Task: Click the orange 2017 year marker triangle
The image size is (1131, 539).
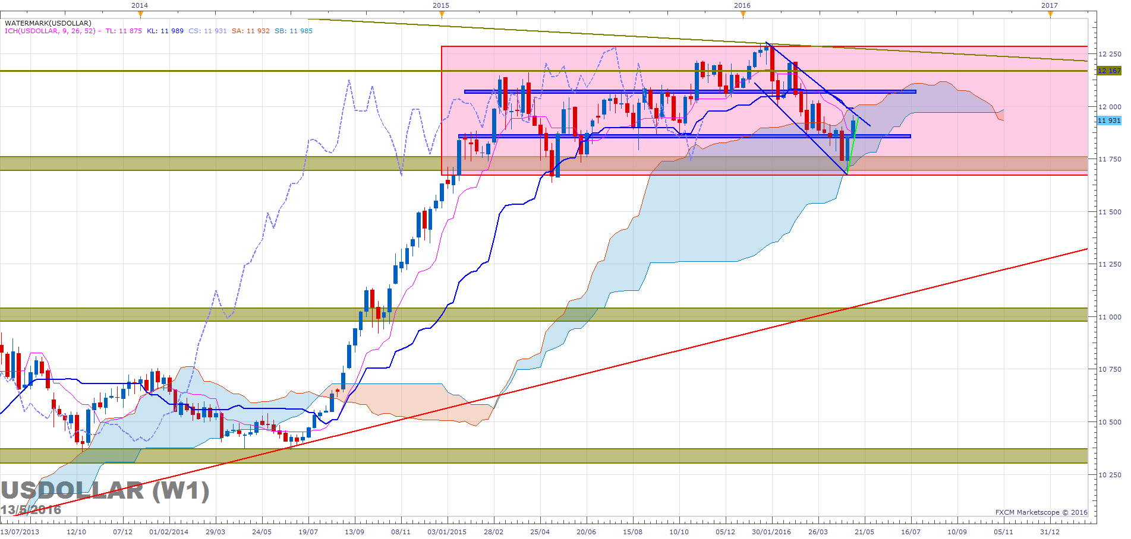Action: point(1050,14)
